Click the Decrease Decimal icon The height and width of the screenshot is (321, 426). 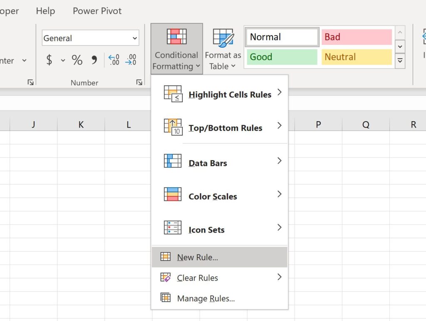[131, 60]
